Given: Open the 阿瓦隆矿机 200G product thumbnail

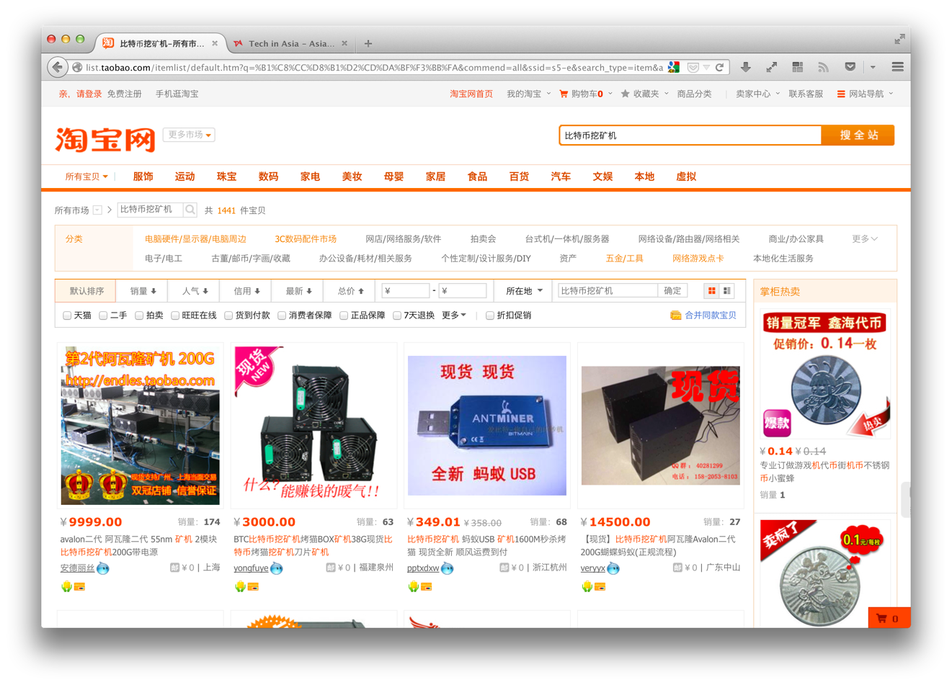Looking at the screenshot, I should click(140, 425).
